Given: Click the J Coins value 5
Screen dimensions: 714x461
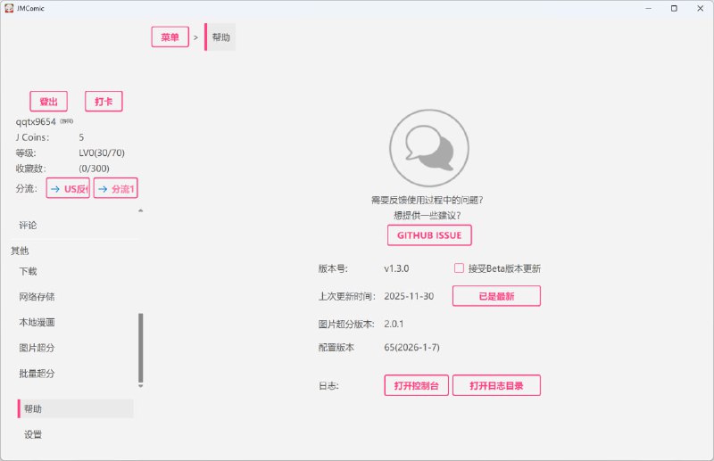Looking at the screenshot, I should coord(81,137).
